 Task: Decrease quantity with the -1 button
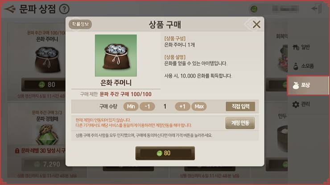147,106
